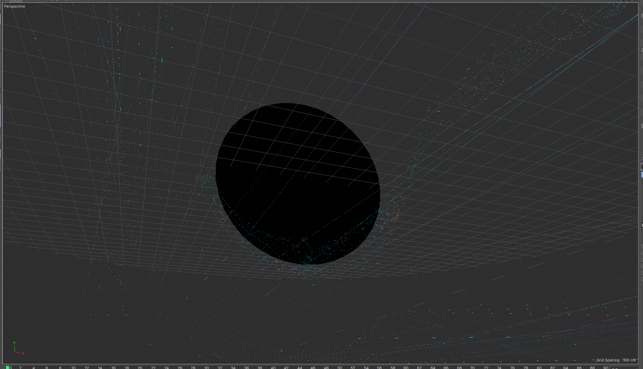
Task: Jump to frame 60 on timeline ruler
Action: tap(406, 368)
